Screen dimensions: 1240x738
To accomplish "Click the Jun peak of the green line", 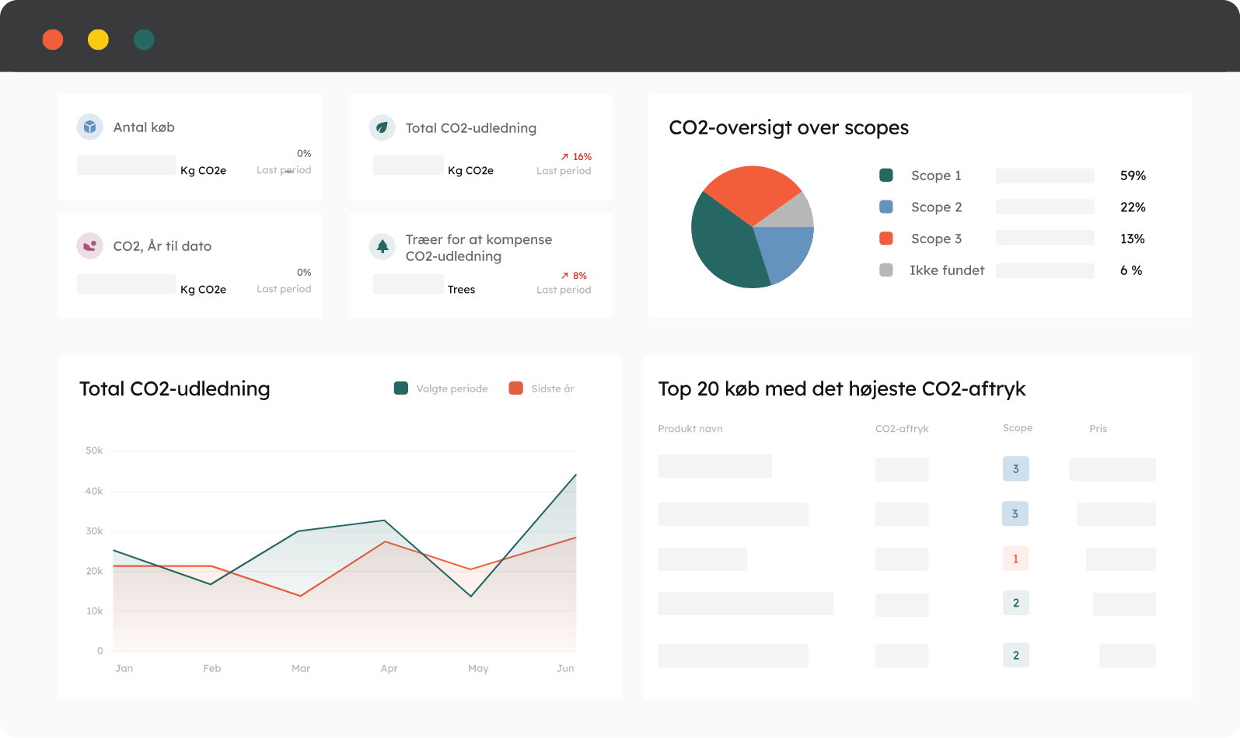I will pyautogui.click(x=576, y=475).
